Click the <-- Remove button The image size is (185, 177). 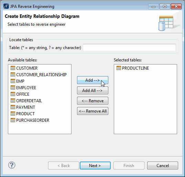pos(92,101)
